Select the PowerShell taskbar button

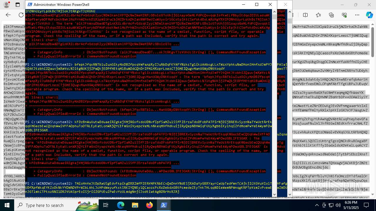coord(164,205)
